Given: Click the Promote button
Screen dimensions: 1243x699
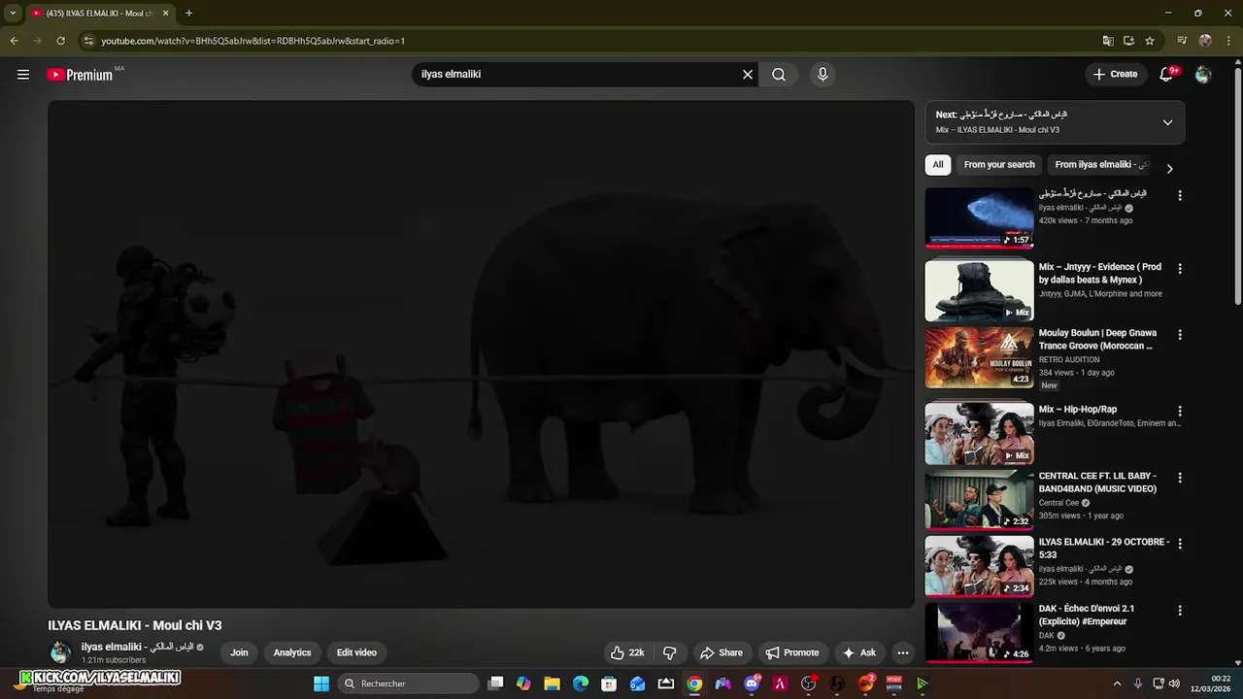Looking at the screenshot, I should pos(792,652).
